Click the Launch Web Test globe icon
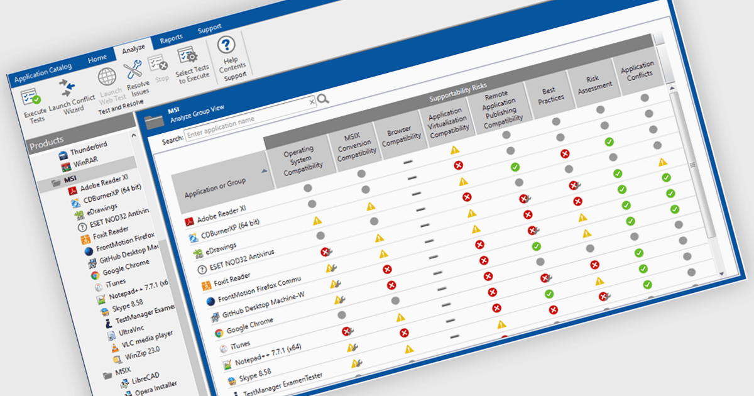This screenshot has width=754, height=396. coord(107,77)
